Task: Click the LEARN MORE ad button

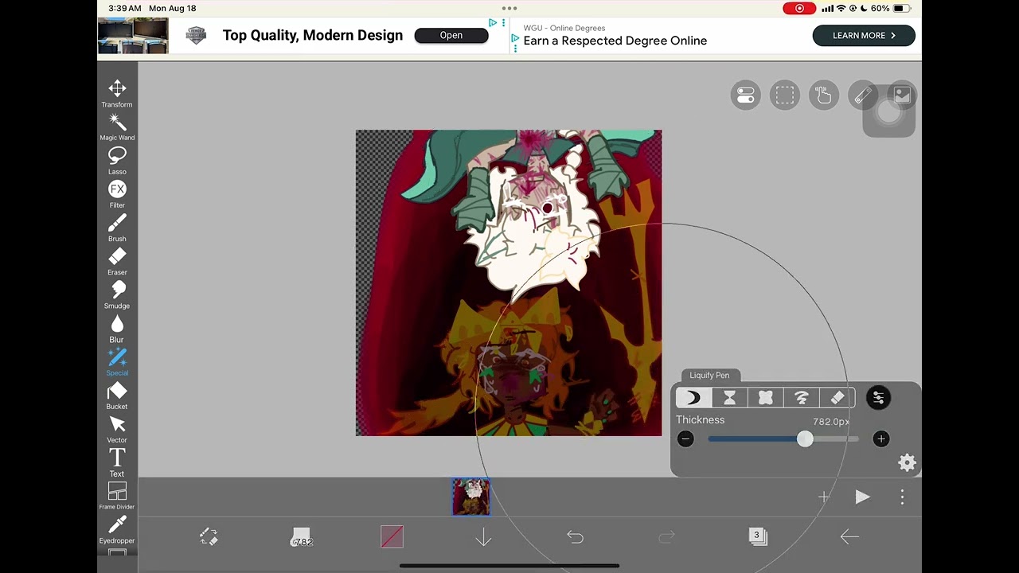Action: pos(864,36)
